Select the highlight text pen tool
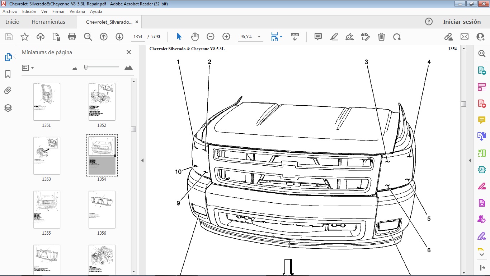Image resolution: width=490 pixels, height=276 pixels. (334, 37)
